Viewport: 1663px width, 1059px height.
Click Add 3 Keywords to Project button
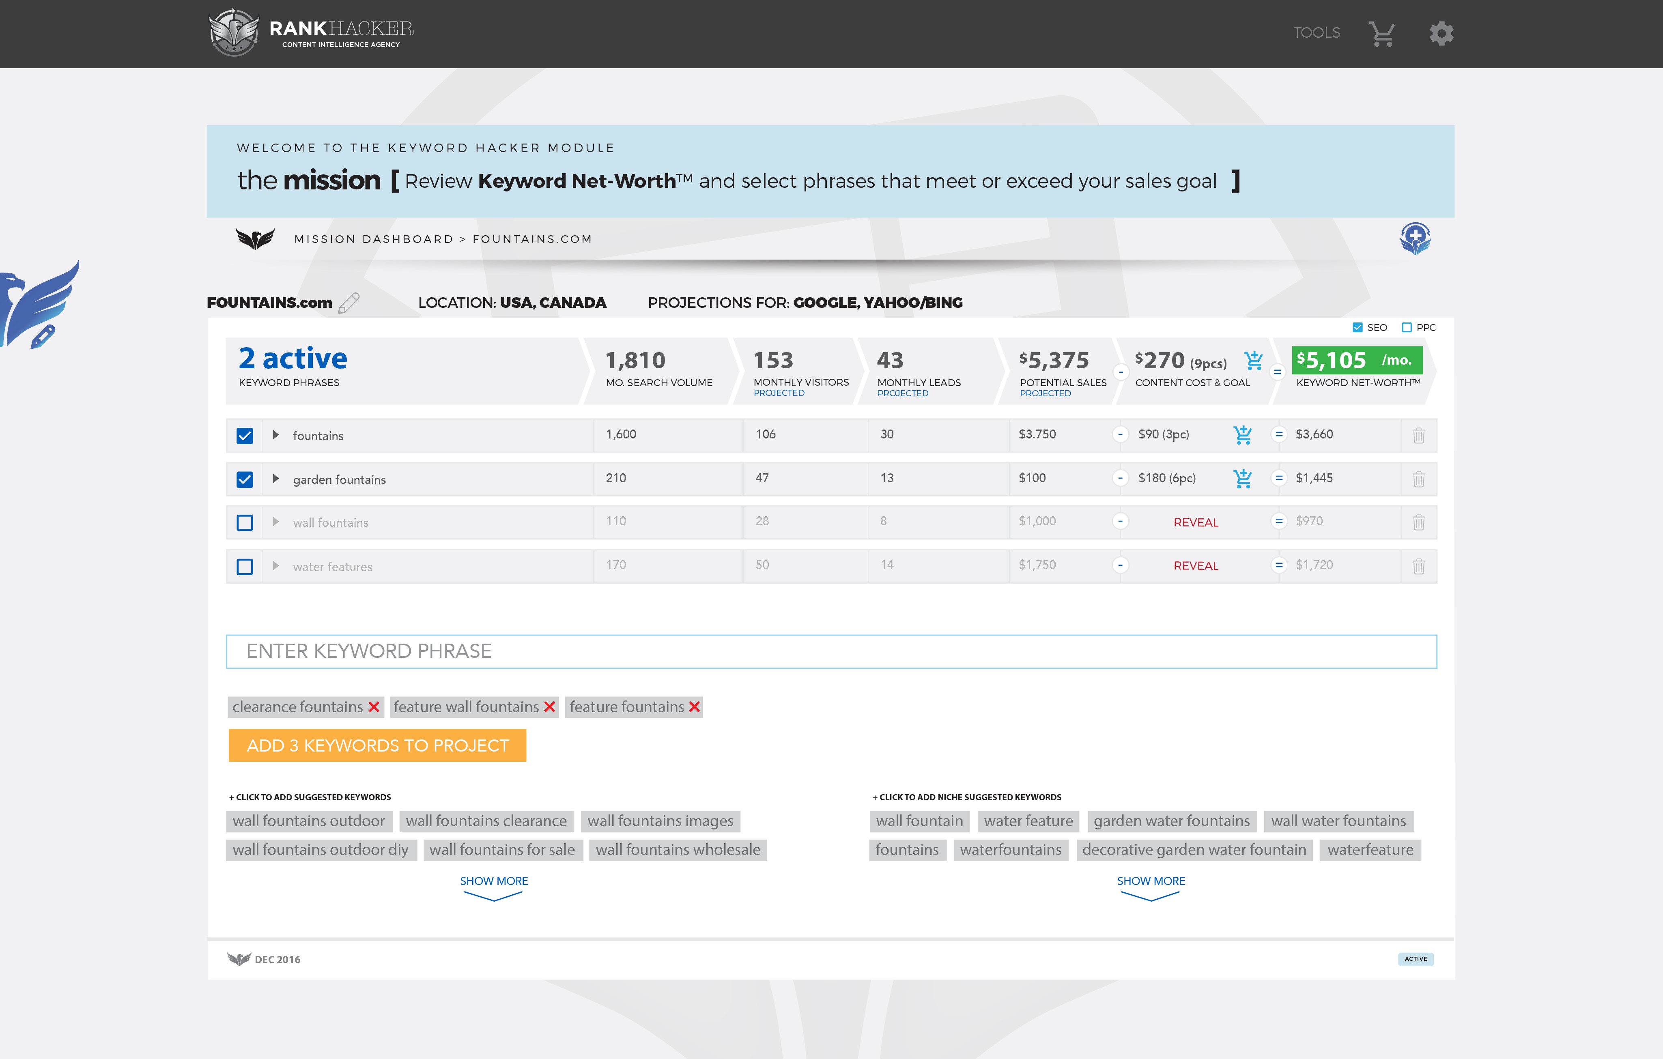pos(377,745)
